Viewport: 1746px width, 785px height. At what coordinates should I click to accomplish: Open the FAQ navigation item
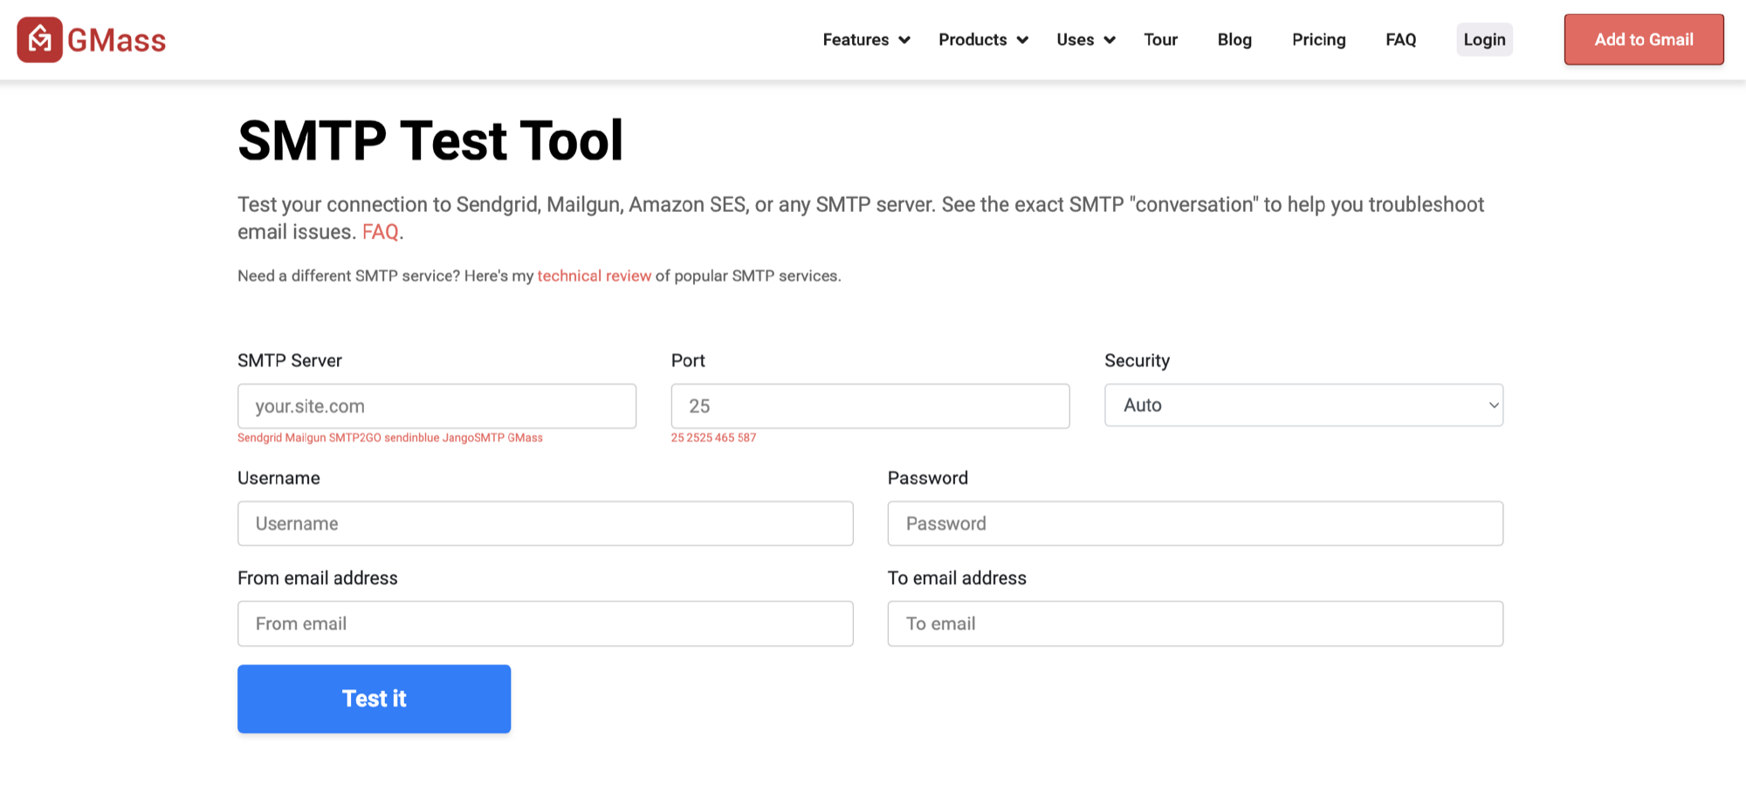click(x=1399, y=39)
